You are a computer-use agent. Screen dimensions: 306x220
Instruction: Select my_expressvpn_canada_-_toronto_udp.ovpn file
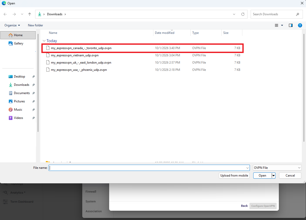click(143, 48)
